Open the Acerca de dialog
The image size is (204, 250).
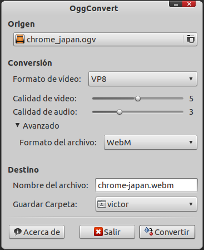coord(37,232)
